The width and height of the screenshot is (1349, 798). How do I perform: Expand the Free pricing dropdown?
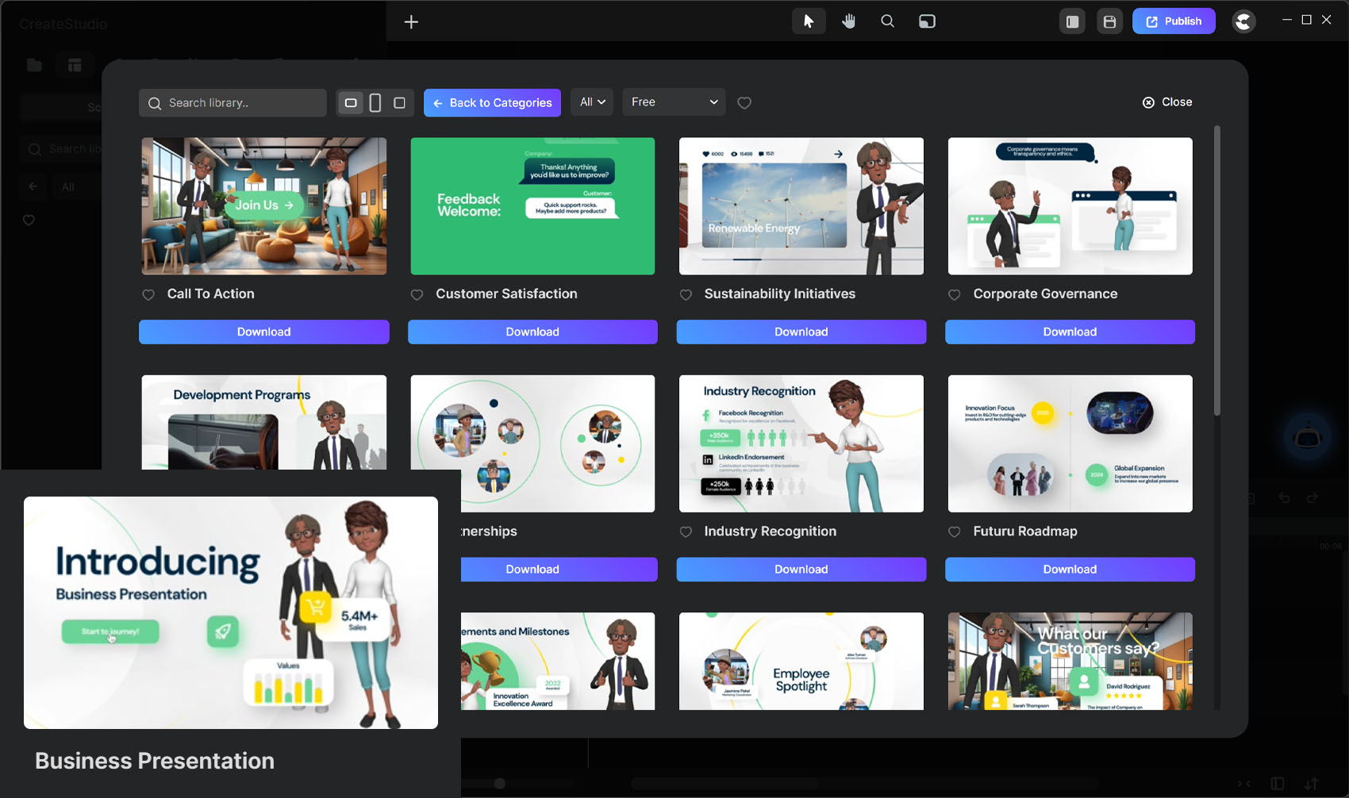[x=674, y=102]
